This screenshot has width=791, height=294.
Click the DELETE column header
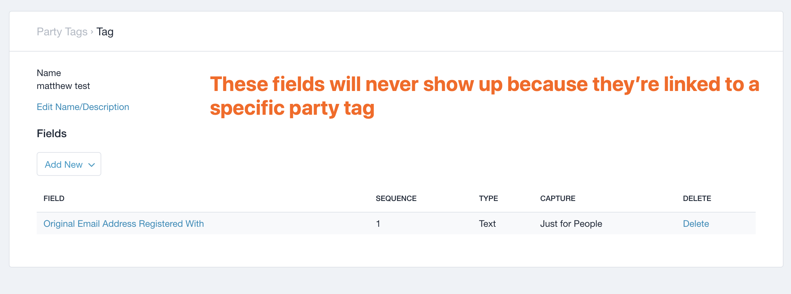697,199
